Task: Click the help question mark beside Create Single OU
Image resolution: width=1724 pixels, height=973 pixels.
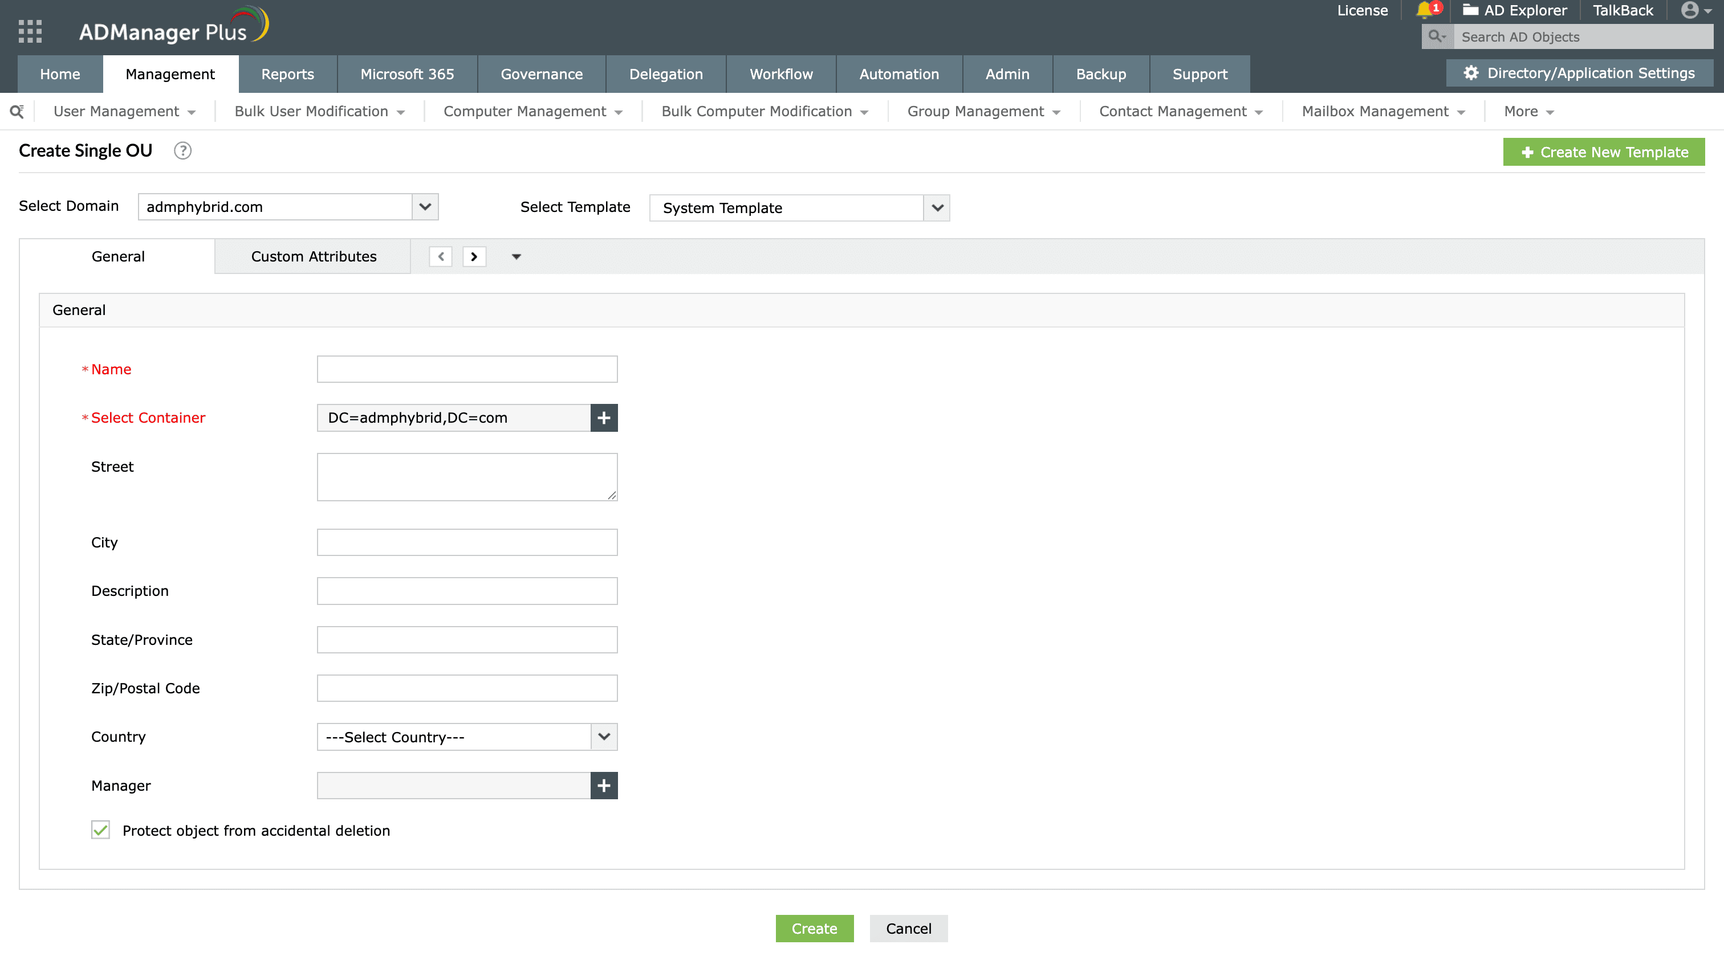Action: tap(182, 150)
